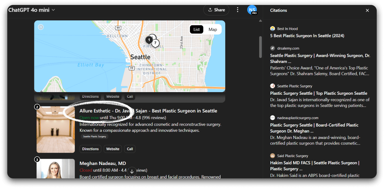Open the three-dot more options menu
Image resolution: width=384 pixels, height=188 pixels.
[237, 10]
